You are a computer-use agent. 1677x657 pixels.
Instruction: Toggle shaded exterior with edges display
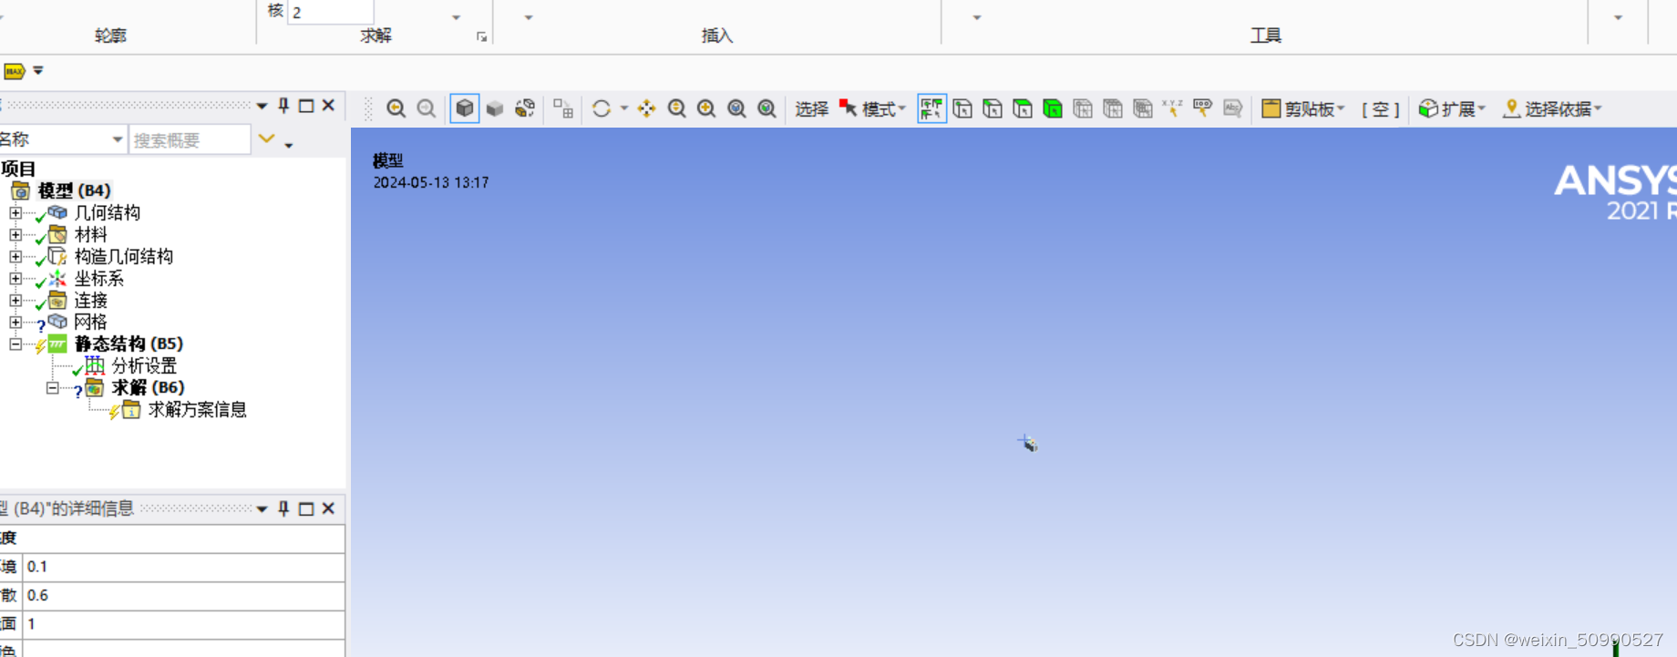[x=465, y=108]
